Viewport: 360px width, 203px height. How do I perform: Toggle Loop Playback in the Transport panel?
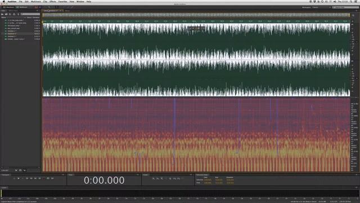pos(48,178)
